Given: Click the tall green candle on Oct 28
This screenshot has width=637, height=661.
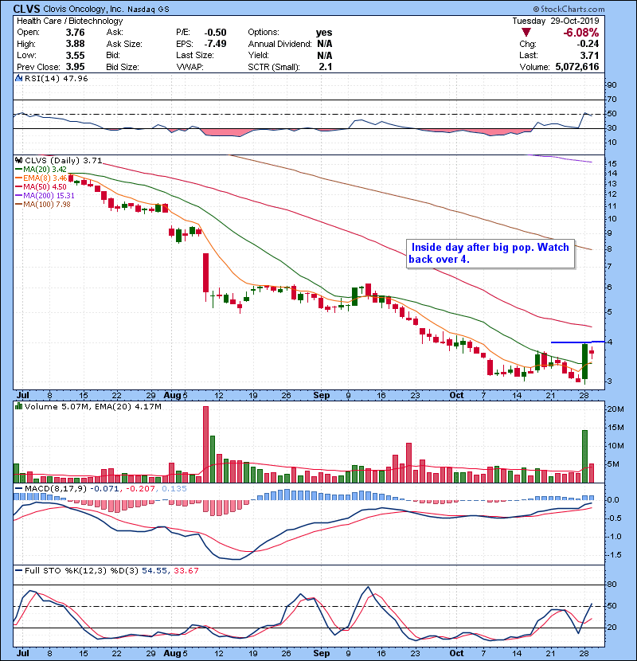Looking at the screenshot, I should tap(584, 362).
